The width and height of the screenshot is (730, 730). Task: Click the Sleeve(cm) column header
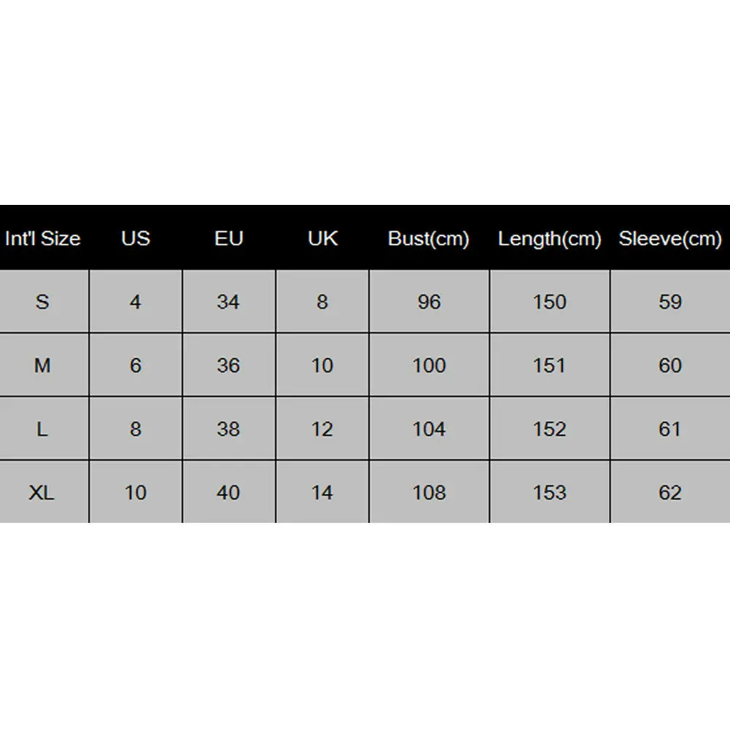(669, 238)
